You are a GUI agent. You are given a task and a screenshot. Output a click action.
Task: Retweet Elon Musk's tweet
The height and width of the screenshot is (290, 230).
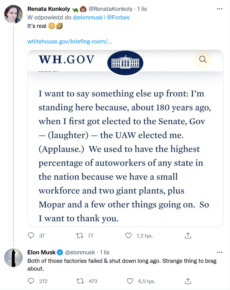tap(80, 281)
